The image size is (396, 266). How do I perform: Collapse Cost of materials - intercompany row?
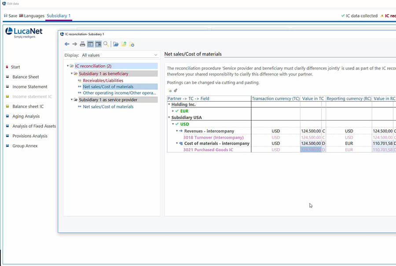177,143
